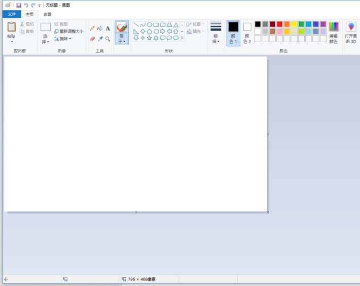Pick the orange color swatch

pos(287,24)
